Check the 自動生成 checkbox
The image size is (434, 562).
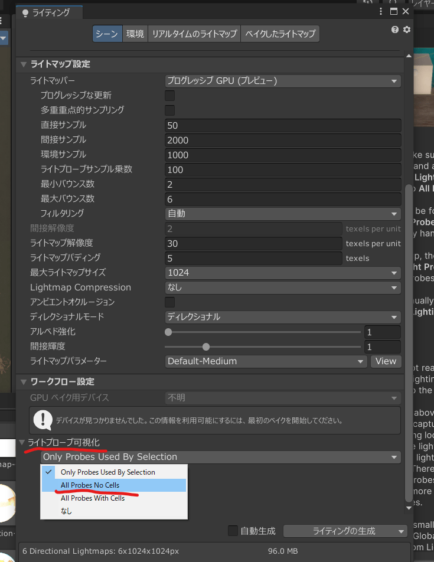click(233, 531)
